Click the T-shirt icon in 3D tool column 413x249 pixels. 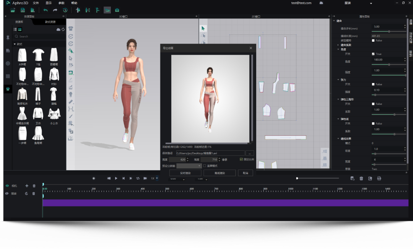click(71, 29)
